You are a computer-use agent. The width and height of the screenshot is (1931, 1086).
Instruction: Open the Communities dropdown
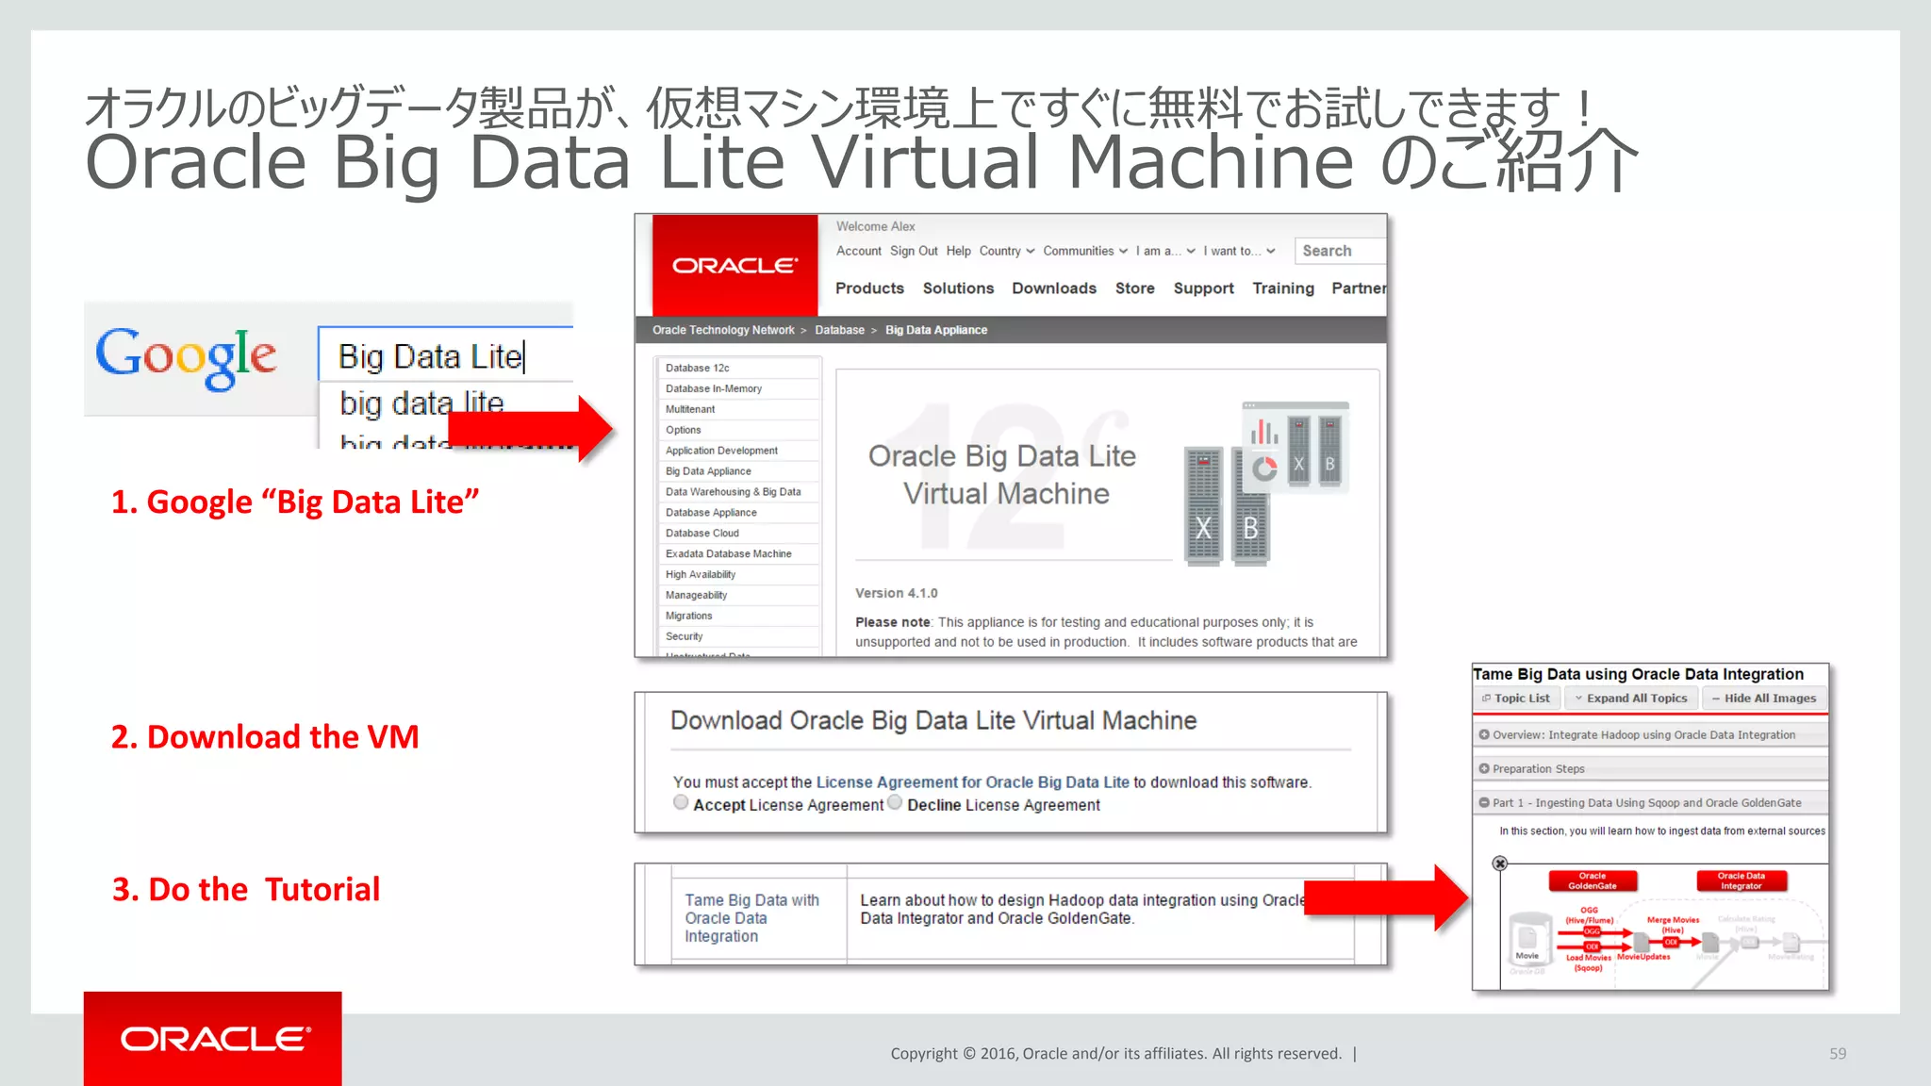coord(1085,251)
